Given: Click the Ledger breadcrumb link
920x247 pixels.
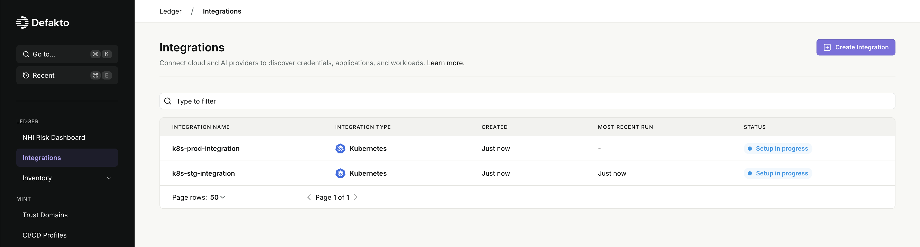Looking at the screenshot, I should tap(170, 11).
